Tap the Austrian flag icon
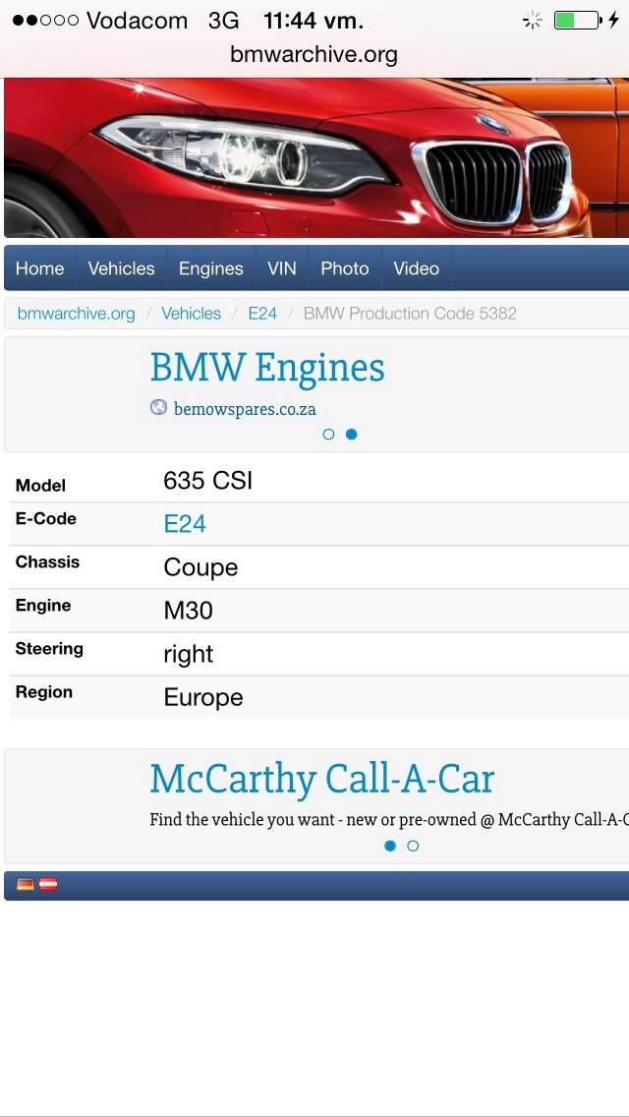 (x=48, y=885)
